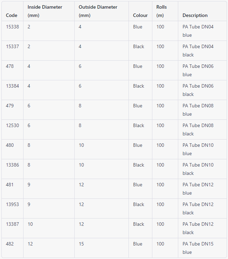
Task: Select product code 13386
Action: point(12,165)
